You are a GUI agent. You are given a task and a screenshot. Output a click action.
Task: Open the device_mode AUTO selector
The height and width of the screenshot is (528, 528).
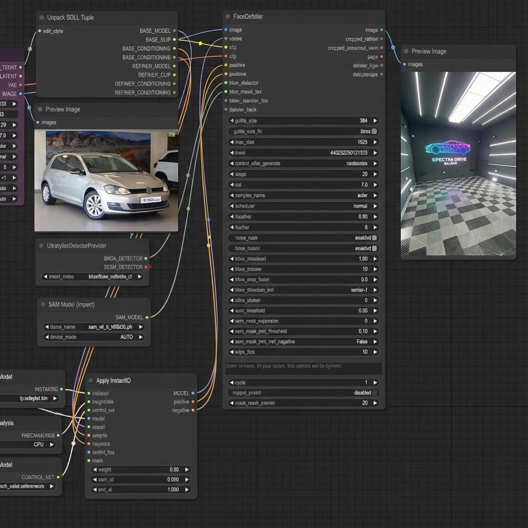(x=94, y=337)
